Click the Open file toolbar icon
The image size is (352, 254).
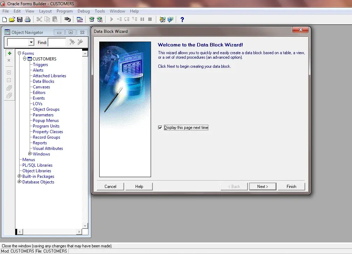click(12, 20)
